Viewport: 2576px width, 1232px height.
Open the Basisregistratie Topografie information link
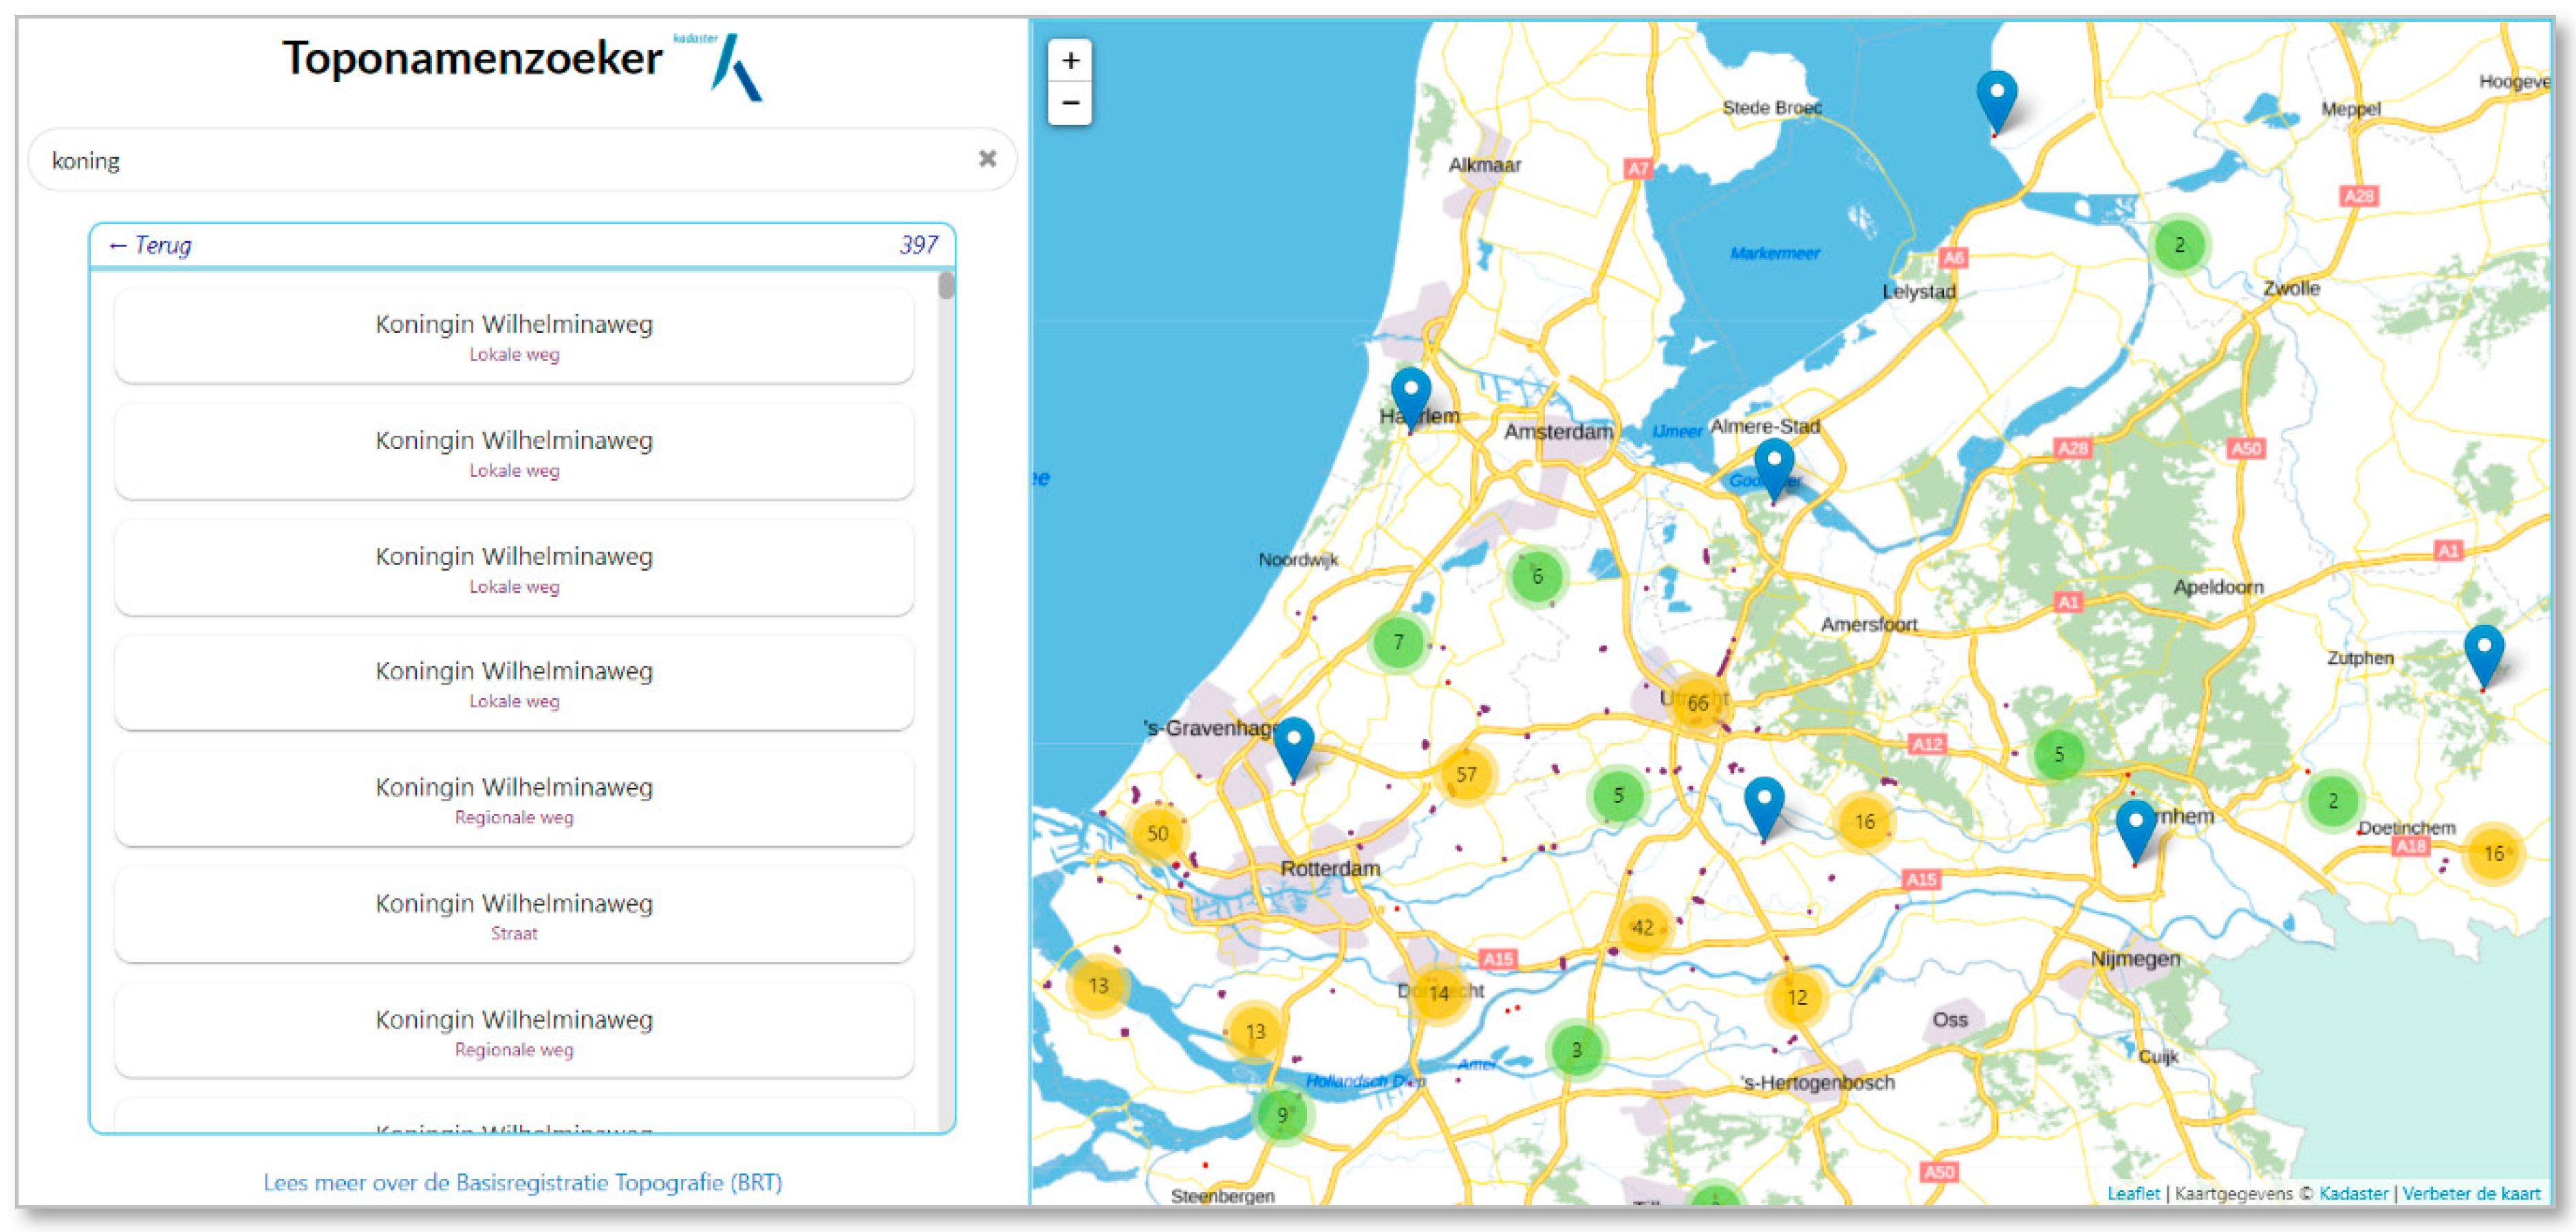pos(522,1182)
